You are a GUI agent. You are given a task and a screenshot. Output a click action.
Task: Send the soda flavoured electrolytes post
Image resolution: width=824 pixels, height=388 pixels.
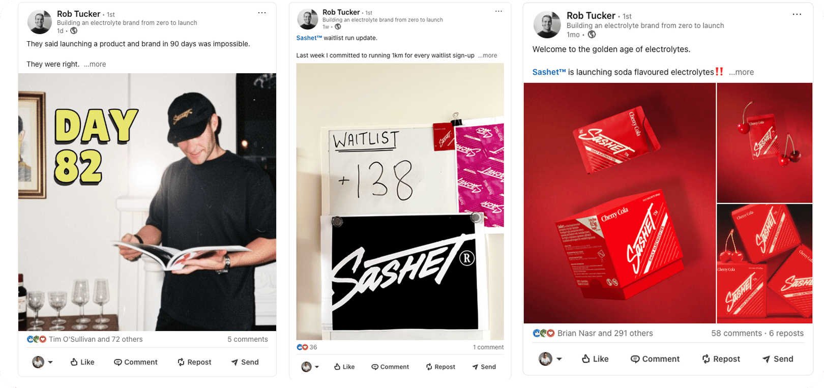[x=778, y=359]
